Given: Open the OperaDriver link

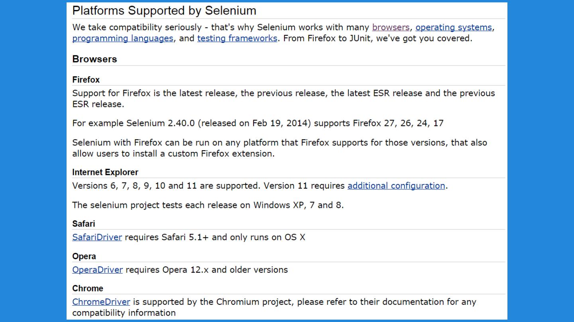Looking at the screenshot, I should point(97,270).
